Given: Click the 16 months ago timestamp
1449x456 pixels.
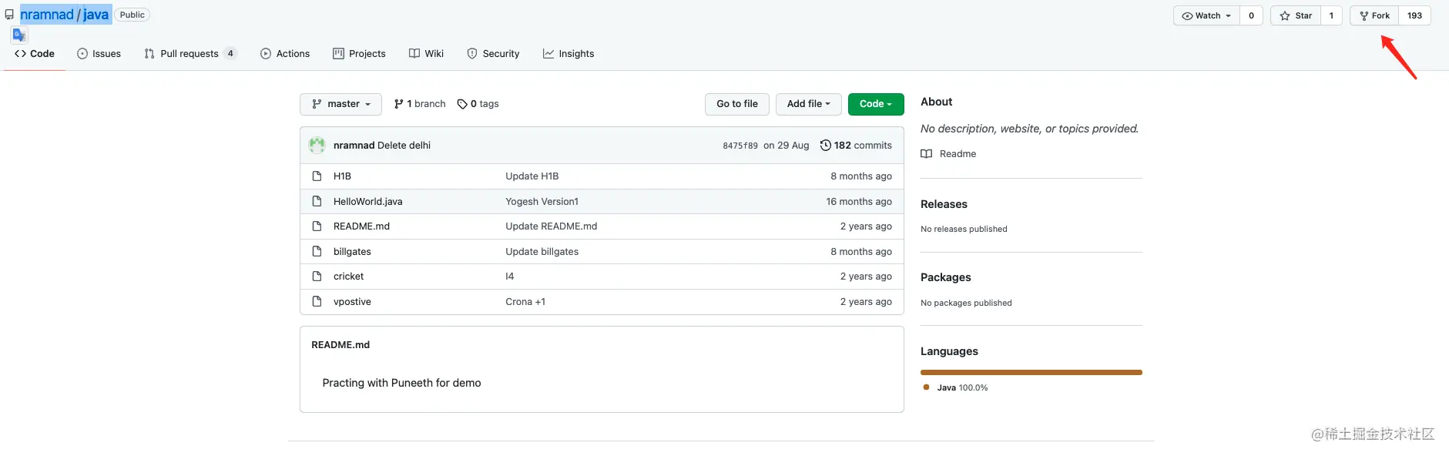Looking at the screenshot, I should (859, 202).
